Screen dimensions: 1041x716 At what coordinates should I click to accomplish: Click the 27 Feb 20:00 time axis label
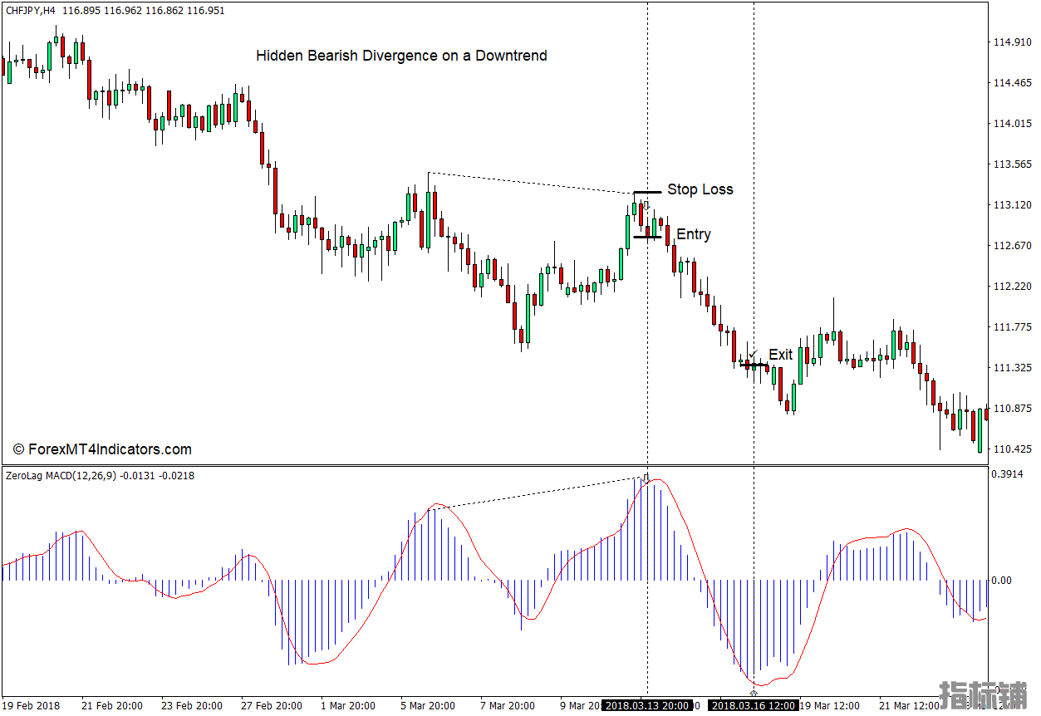tap(272, 705)
